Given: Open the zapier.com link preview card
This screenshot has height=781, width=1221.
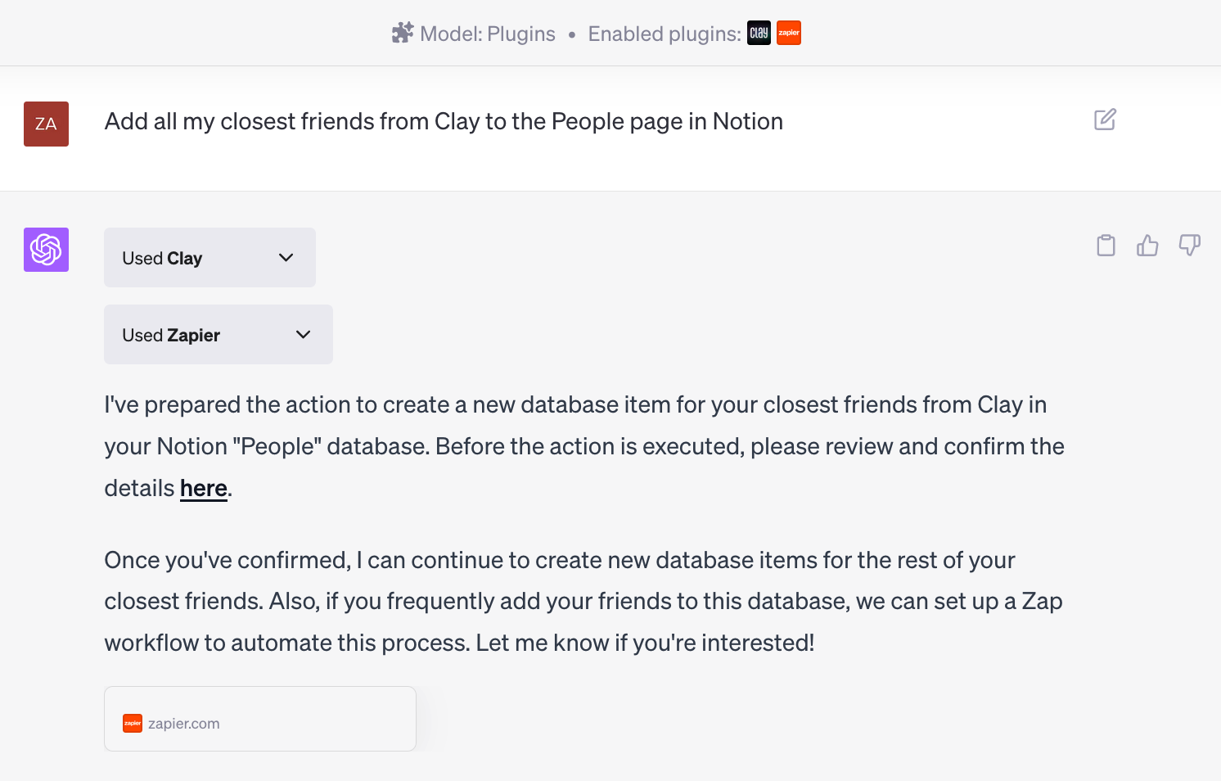Looking at the screenshot, I should point(260,719).
